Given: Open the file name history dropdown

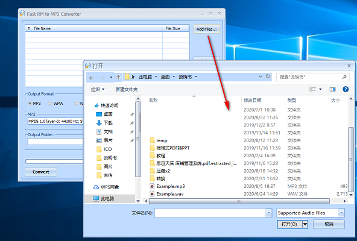Looking at the screenshot, I should tap(269, 213).
